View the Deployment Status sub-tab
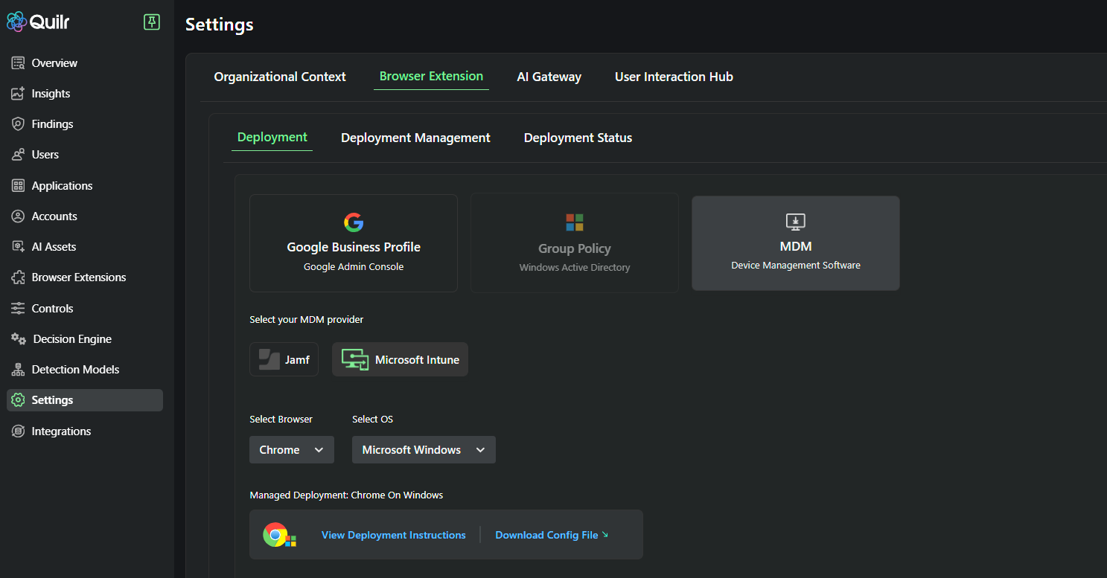This screenshot has width=1107, height=578. point(578,138)
